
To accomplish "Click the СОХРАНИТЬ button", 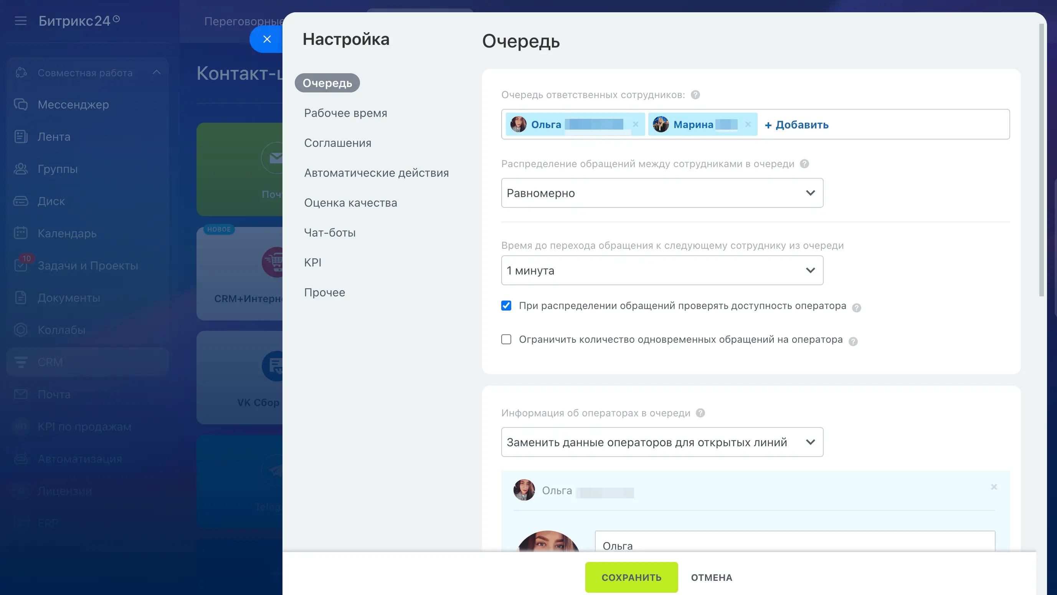I will coord(631,577).
